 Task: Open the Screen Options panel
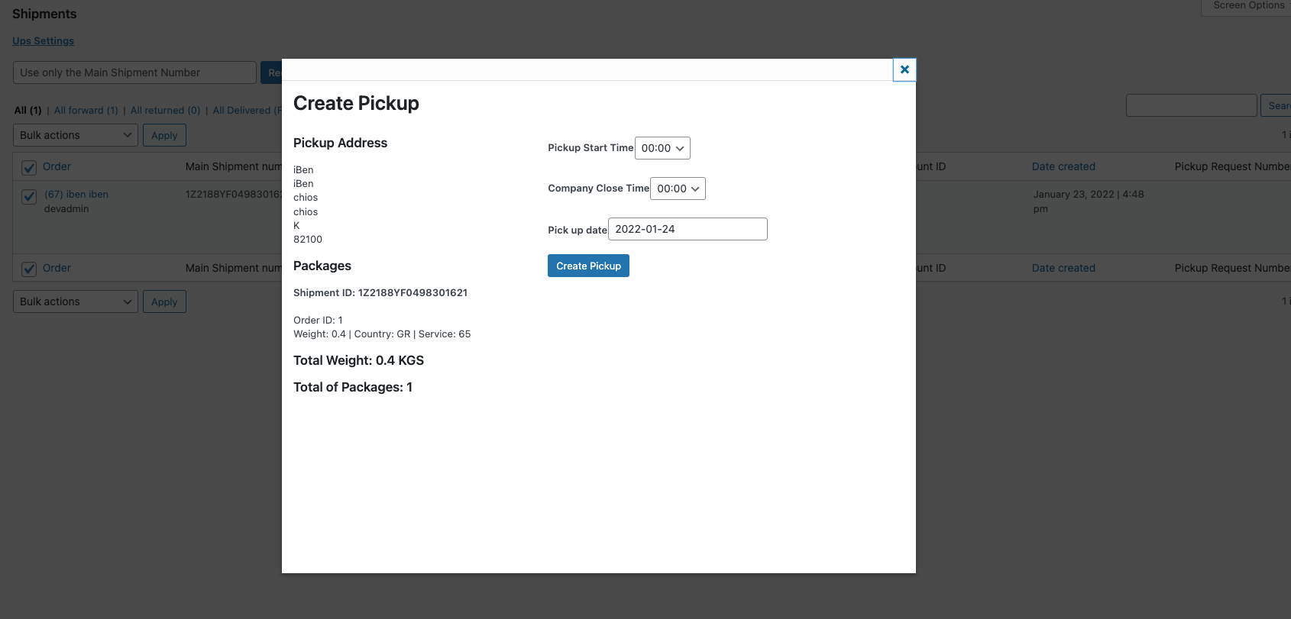click(x=1248, y=6)
